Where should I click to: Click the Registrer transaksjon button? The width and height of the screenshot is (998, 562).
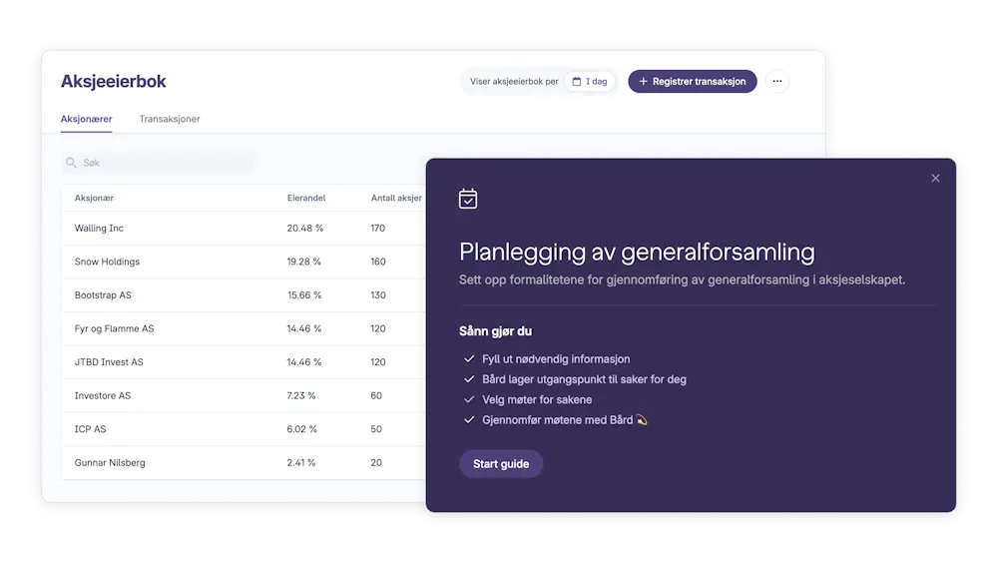point(693,82)
